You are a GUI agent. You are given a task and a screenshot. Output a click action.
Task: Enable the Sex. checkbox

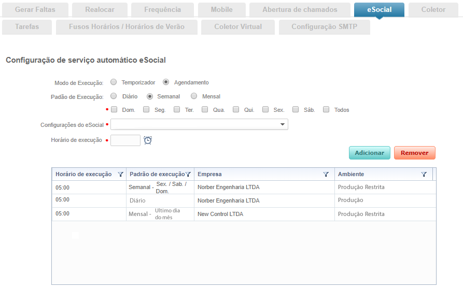click(x=265, y=109)
